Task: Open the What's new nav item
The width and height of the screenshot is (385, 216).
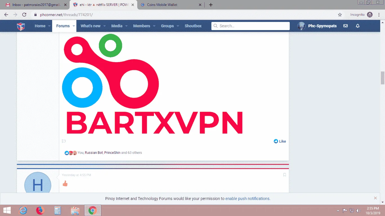Action: pos(90,26)
